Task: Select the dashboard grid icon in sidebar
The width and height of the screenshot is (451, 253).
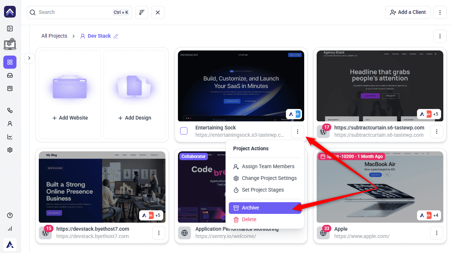Action: [x=10, y=62]
